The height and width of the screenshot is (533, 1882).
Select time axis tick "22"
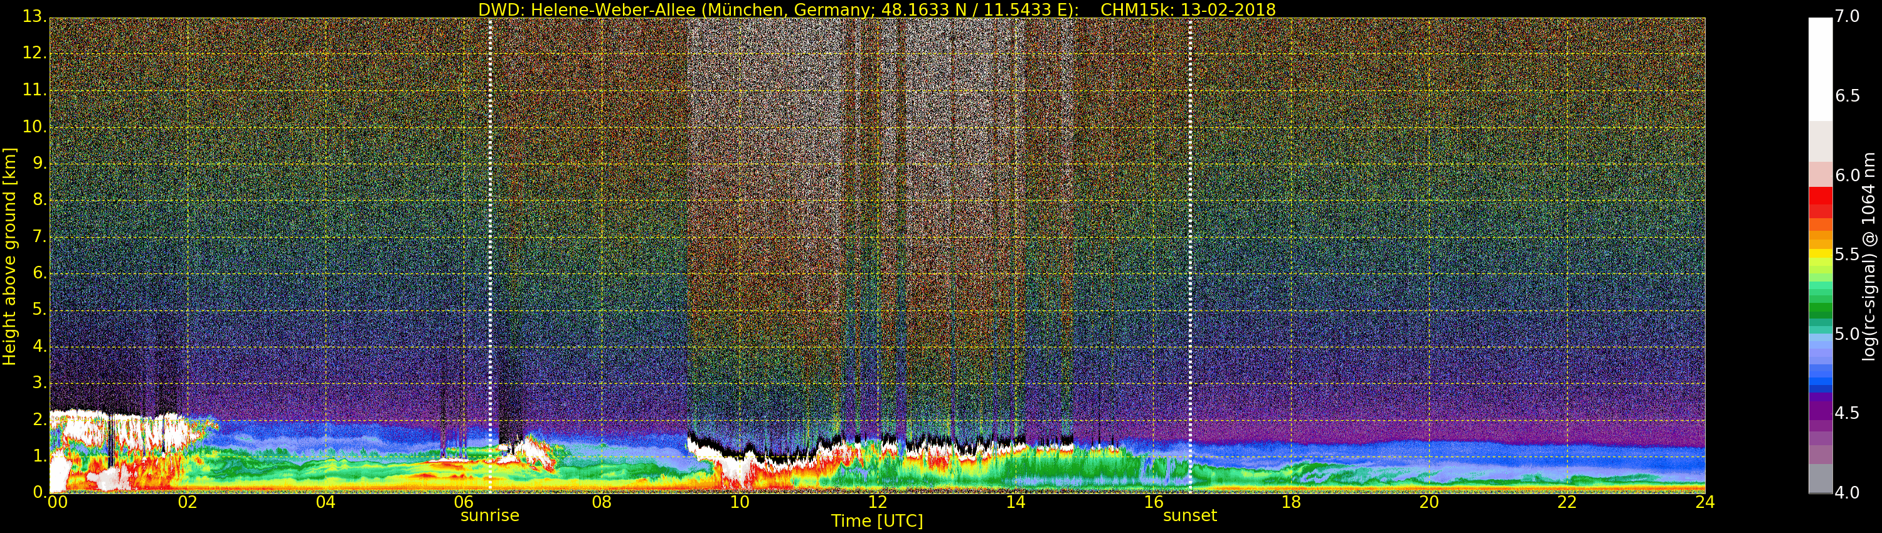pos(1568,502)
